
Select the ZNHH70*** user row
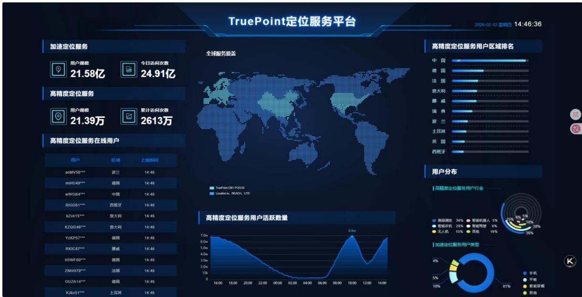(x=111, y=271)
